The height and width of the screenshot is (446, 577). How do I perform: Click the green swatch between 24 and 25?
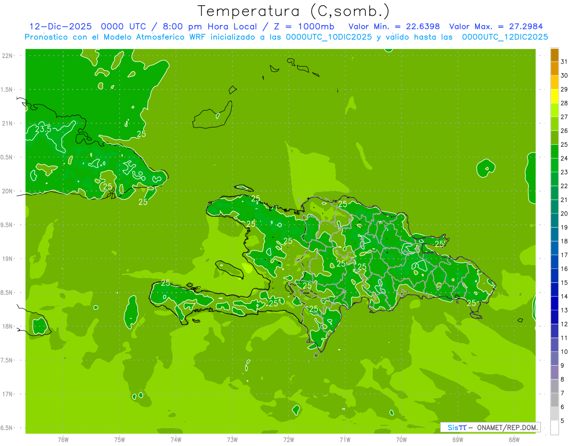coord(554,151)
